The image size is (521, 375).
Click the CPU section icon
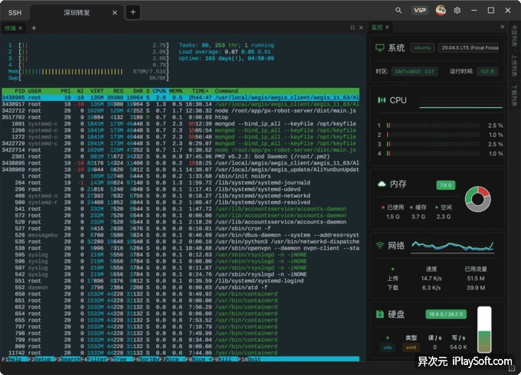coord(382,100)
